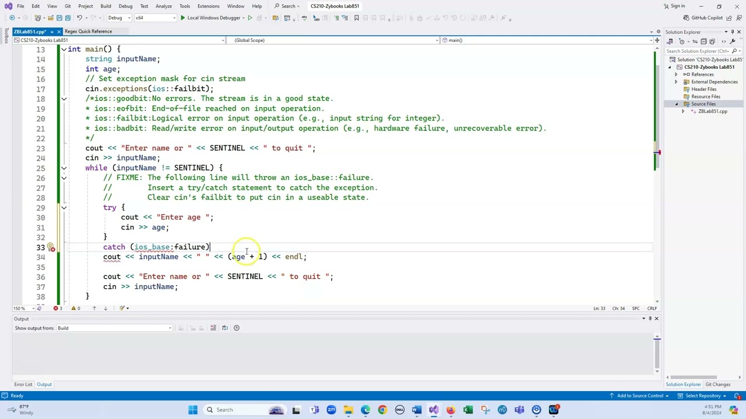Open GitHub Copilot button
Screen dimensions: 746x419
[x=703, y=18]
